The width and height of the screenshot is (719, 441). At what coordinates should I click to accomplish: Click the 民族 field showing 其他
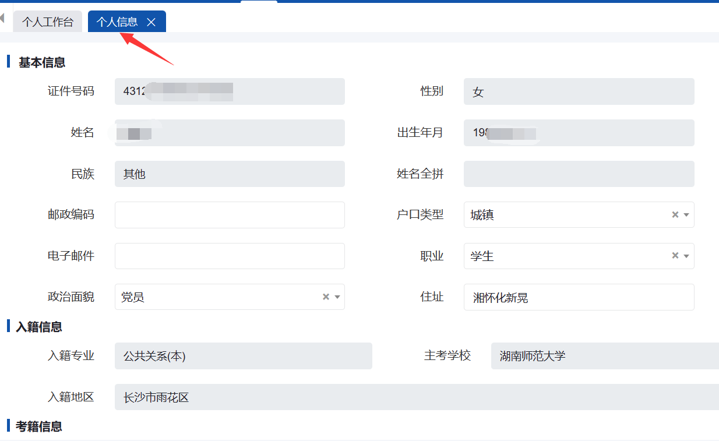230,174
